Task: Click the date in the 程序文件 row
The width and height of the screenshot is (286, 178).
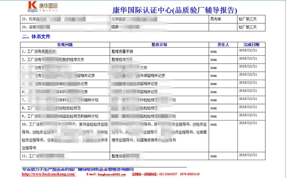Action: 248,58
